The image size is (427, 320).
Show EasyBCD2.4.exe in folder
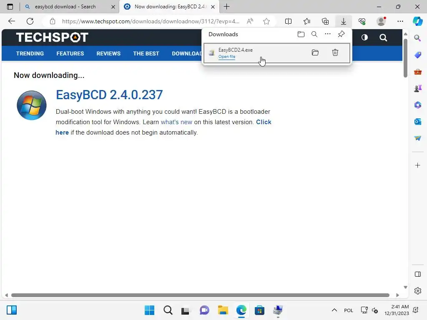(315, 52)
